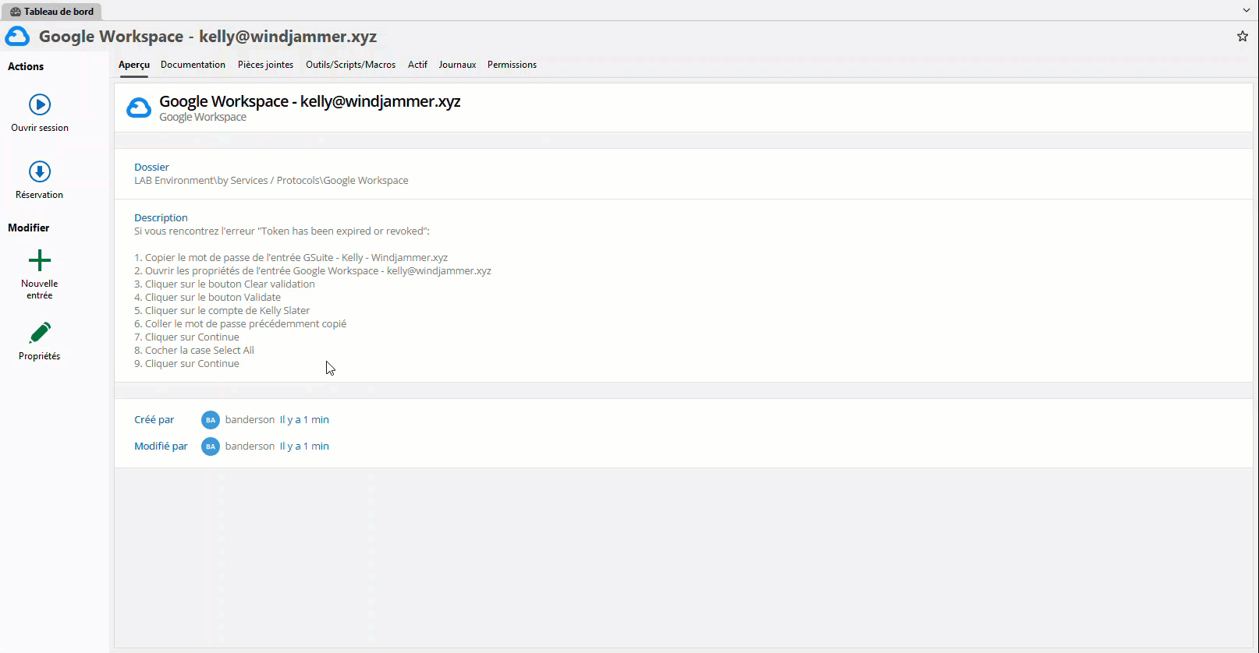Viewport: 1259px width, 653px height.
Task: Click banderson avatar next to Modifié par
Action: click(211, 447)
